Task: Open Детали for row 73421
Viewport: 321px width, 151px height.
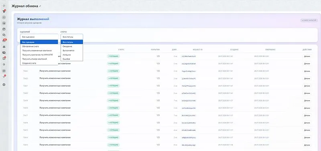Action: coord(307,86)
